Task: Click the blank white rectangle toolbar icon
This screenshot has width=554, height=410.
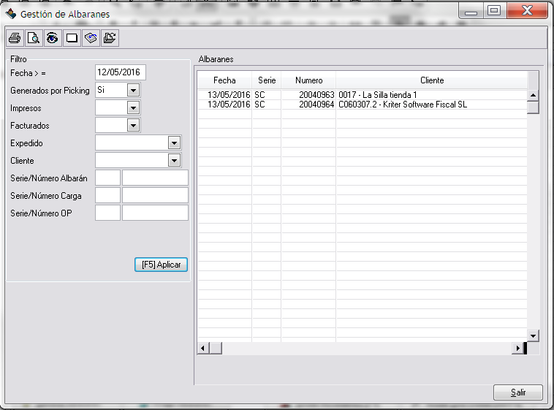Action: tap(72, 38)
